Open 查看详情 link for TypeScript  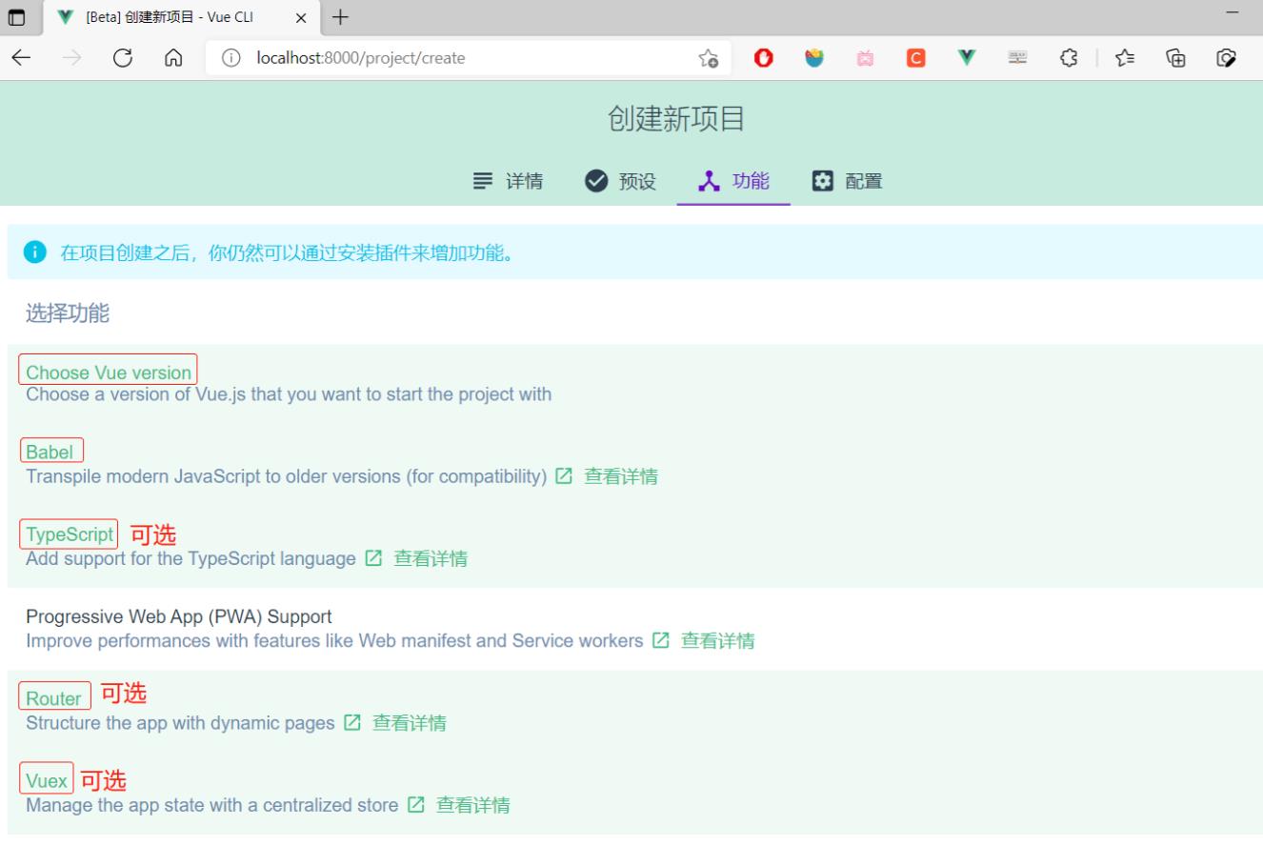431,558
